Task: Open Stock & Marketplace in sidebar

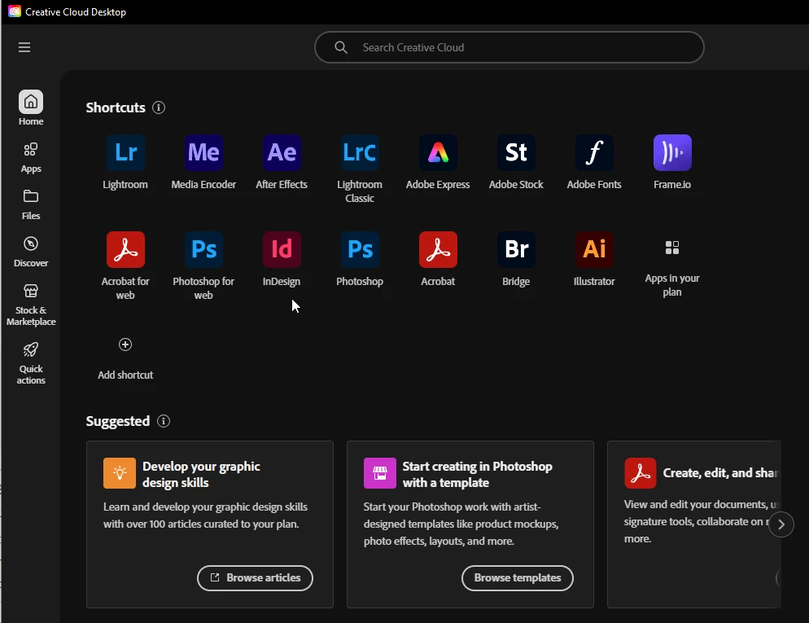Action: [x=31, y=305]
